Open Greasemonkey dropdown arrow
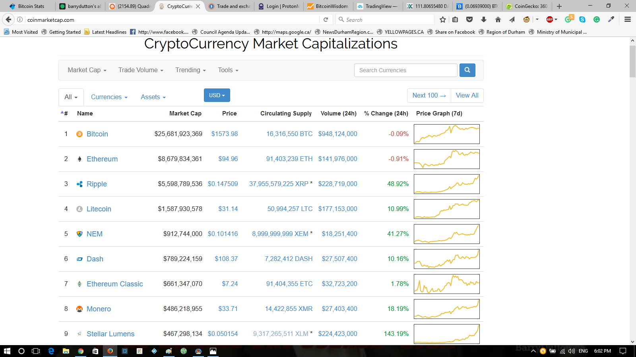This screenshot has width=636, height=357. tap(537, 19)
